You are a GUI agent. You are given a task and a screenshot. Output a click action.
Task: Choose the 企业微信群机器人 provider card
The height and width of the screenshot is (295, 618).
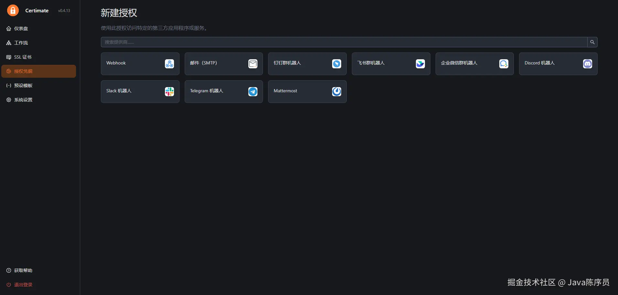click(x=475, y=64)
